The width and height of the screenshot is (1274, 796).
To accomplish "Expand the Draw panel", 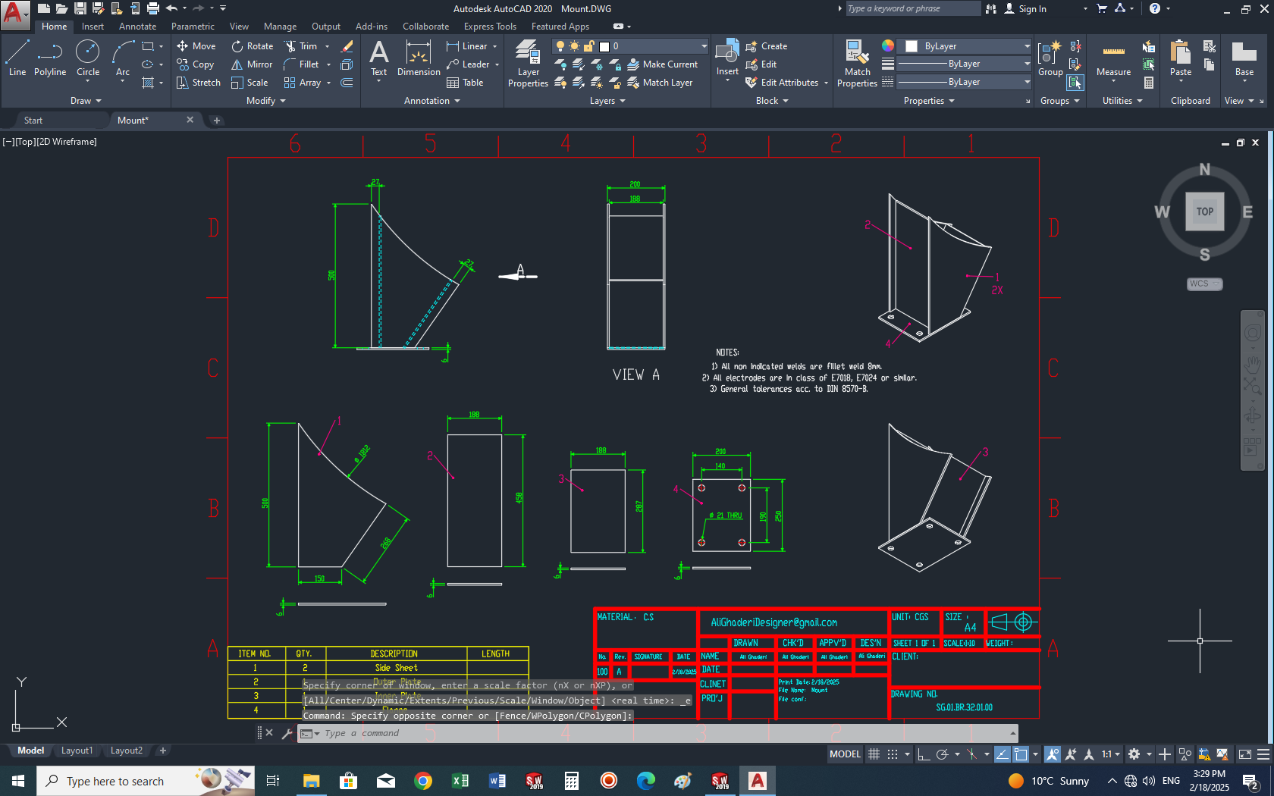I will 86,101.
